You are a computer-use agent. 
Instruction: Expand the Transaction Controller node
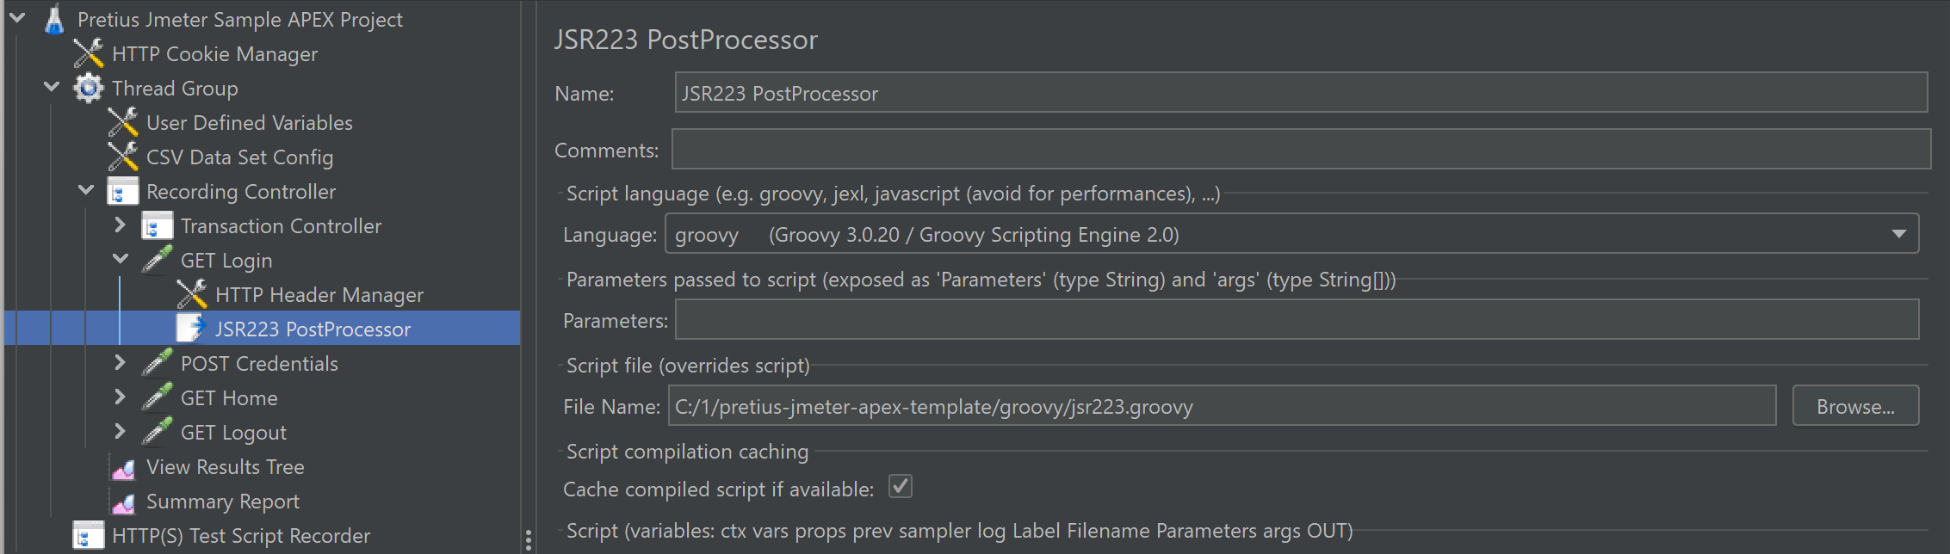[x=120, y=225]
